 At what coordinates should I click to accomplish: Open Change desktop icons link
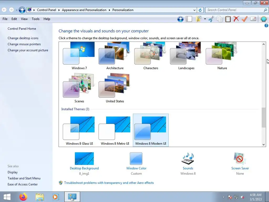tap(23, 38)
